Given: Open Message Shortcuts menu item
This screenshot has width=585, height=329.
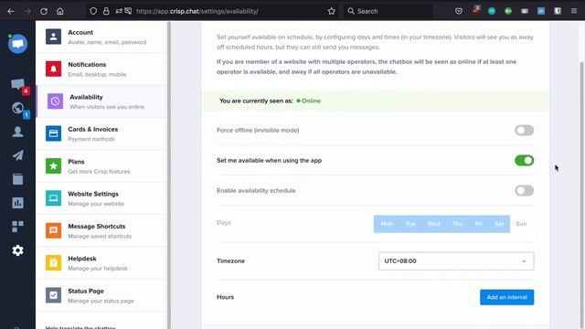Looking at the screenshot, I should point(101,230).
